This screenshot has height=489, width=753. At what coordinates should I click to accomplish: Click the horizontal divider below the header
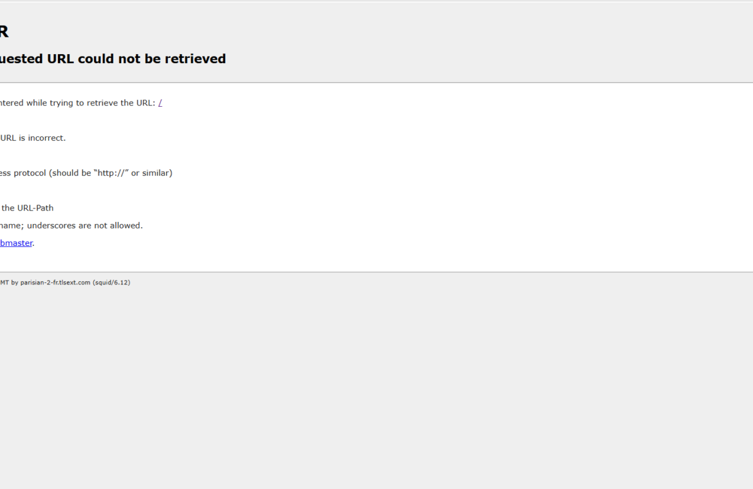[376, 82]
